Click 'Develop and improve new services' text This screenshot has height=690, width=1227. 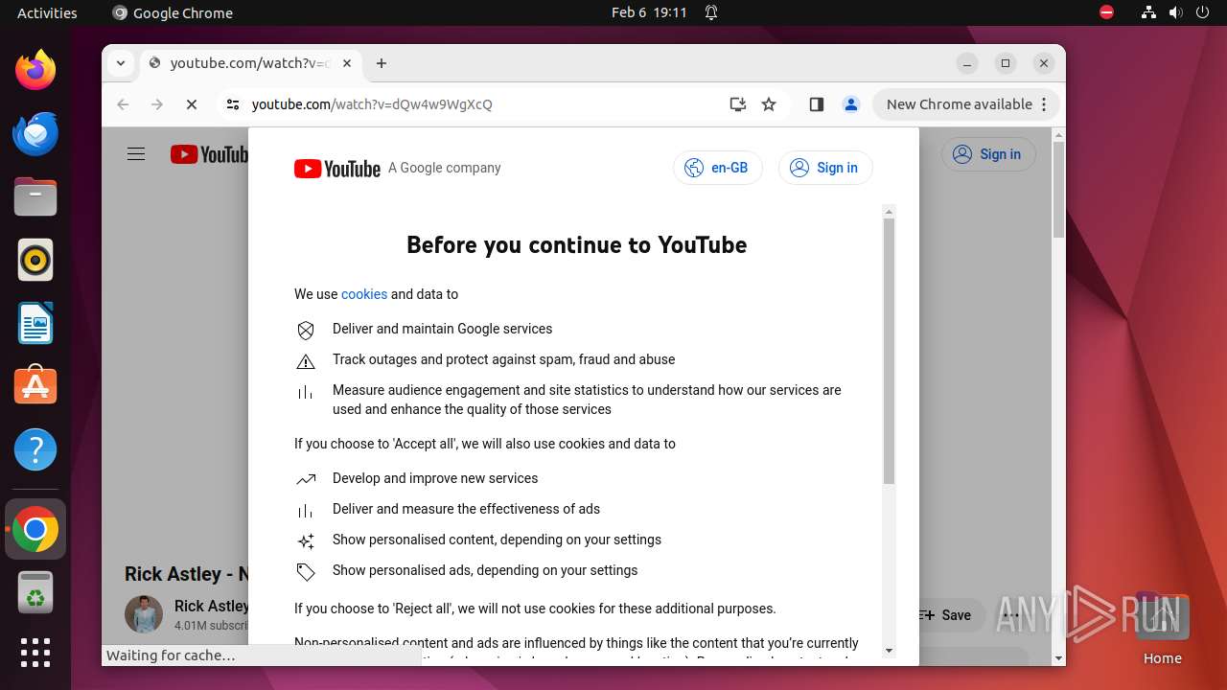pyautogui.click(x=435, y=478)
